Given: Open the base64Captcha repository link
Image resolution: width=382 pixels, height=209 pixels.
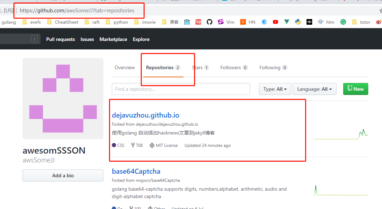Looking at the screenshot, I should [136, 171].
